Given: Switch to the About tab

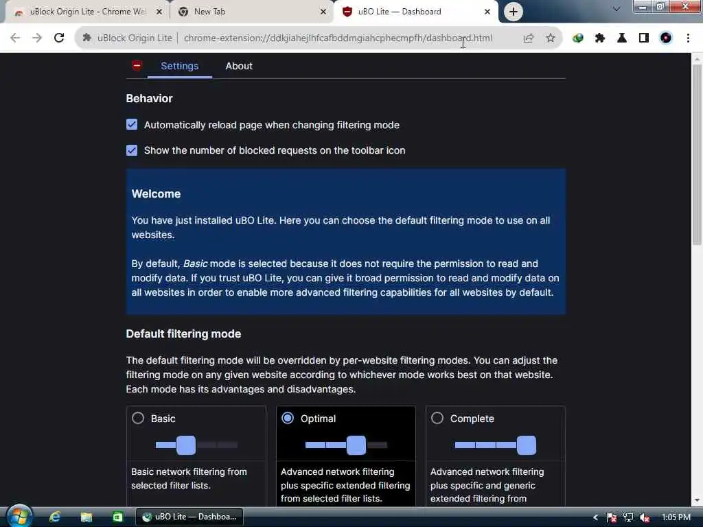Looking at the screenshot, I should point(239,66).
